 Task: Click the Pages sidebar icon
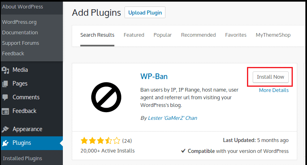(5, 84)
